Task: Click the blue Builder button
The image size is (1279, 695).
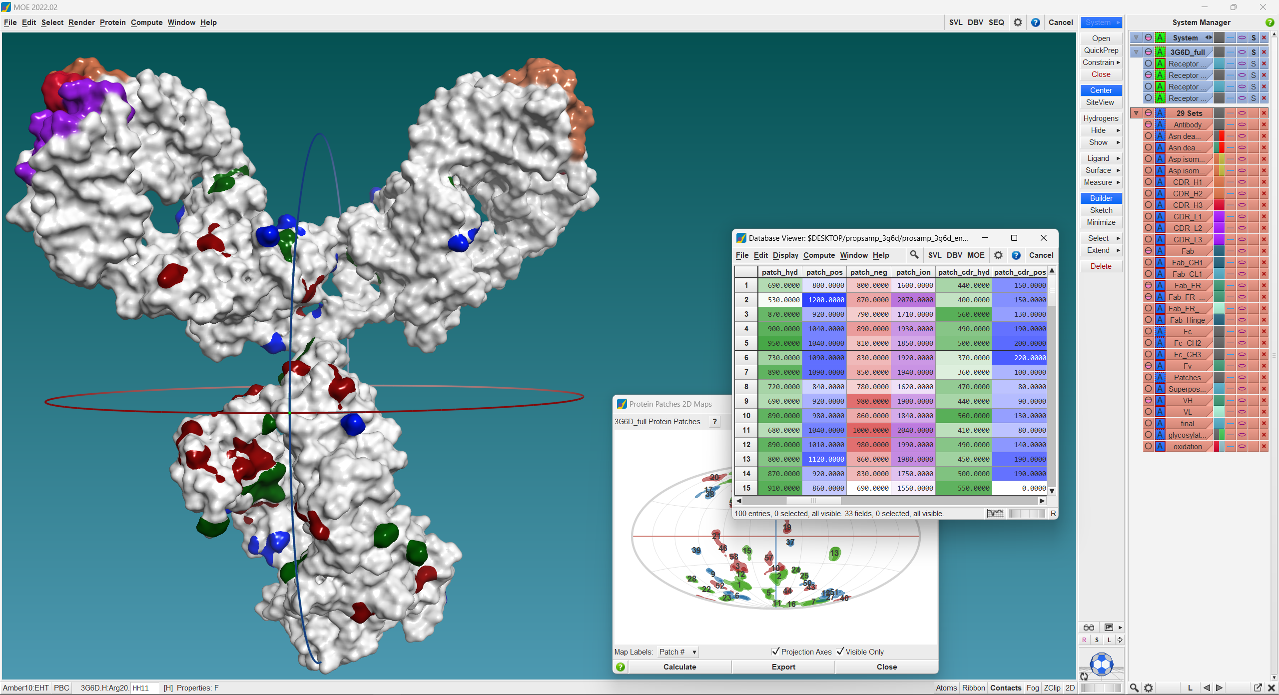Action: (x=1101, y=198)
